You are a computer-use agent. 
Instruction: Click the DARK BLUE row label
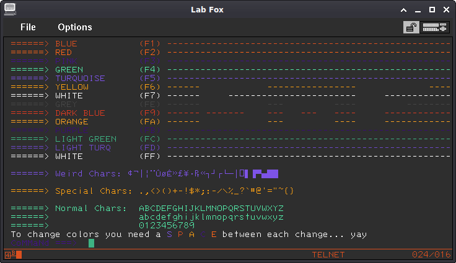coord(81,113)
